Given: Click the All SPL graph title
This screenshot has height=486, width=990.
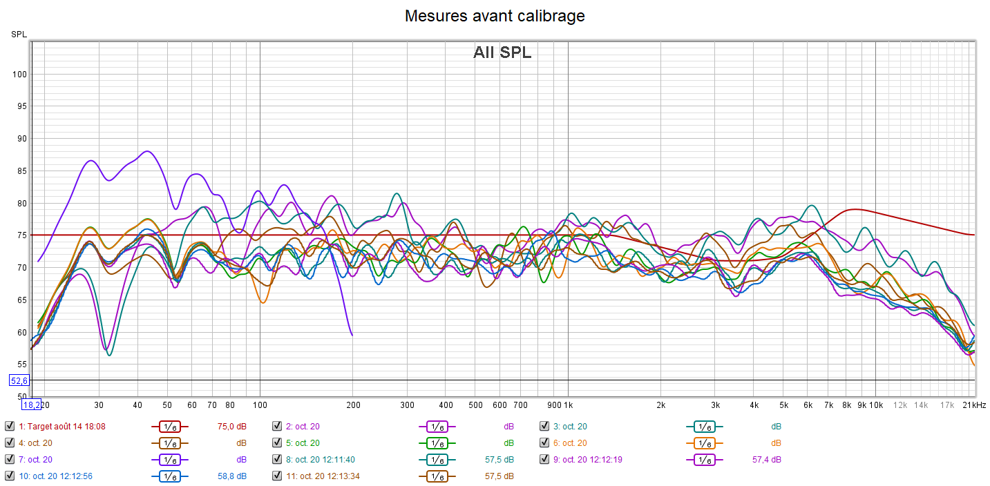Looking at the screenshot, I should 502,52.
